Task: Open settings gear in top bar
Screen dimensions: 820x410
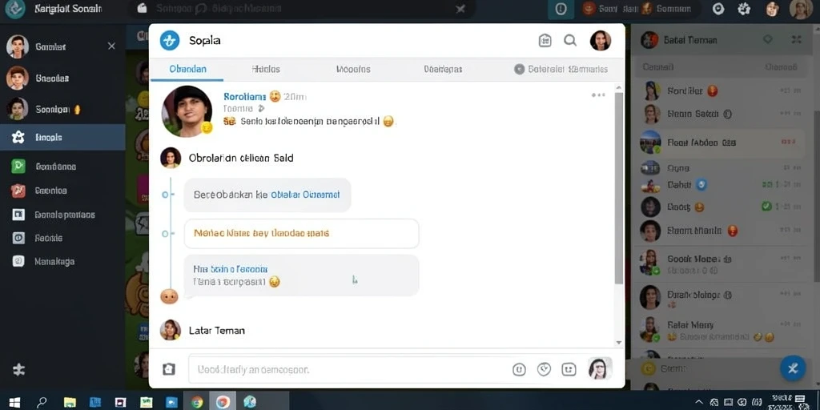Action: (x=744, y=9)
